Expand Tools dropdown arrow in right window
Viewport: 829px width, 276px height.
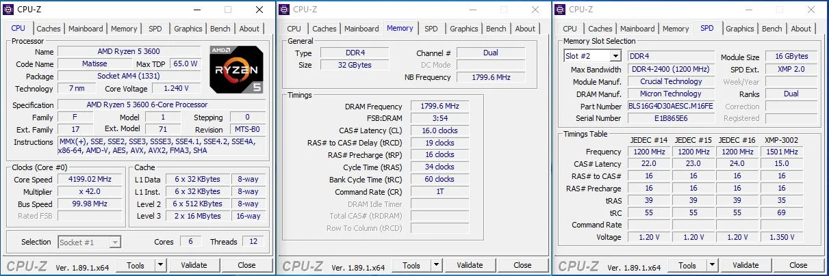coord(712,265)
